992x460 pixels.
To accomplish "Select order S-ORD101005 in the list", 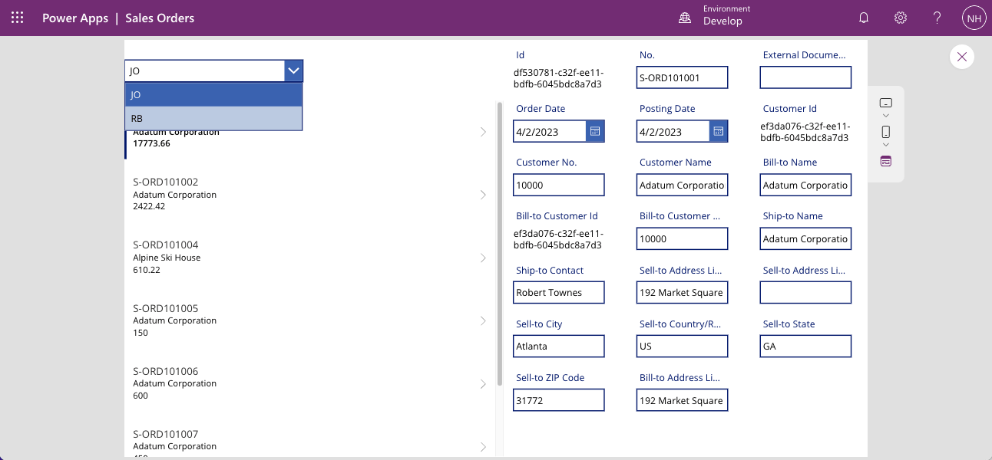I will (309, 320).
